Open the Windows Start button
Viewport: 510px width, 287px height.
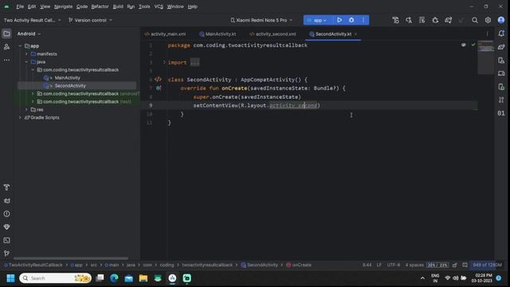click(x=10, y=278)
